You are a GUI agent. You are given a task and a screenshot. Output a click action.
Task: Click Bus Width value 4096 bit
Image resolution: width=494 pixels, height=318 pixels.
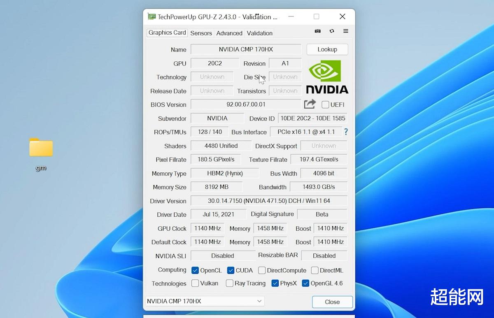click(x=324, y=174)
